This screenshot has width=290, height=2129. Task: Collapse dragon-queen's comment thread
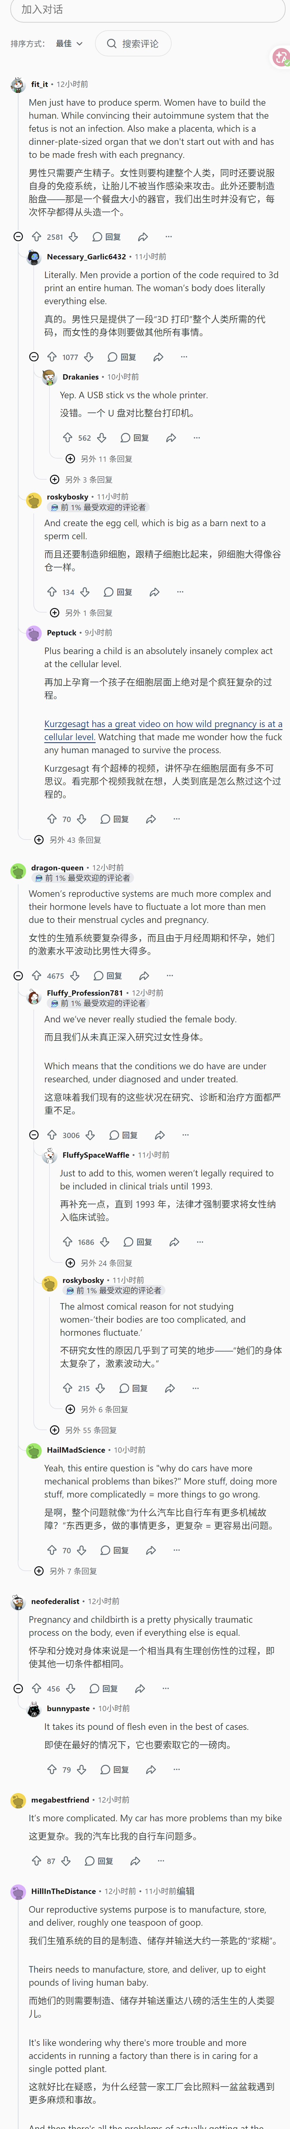click(x=18, y=975)
